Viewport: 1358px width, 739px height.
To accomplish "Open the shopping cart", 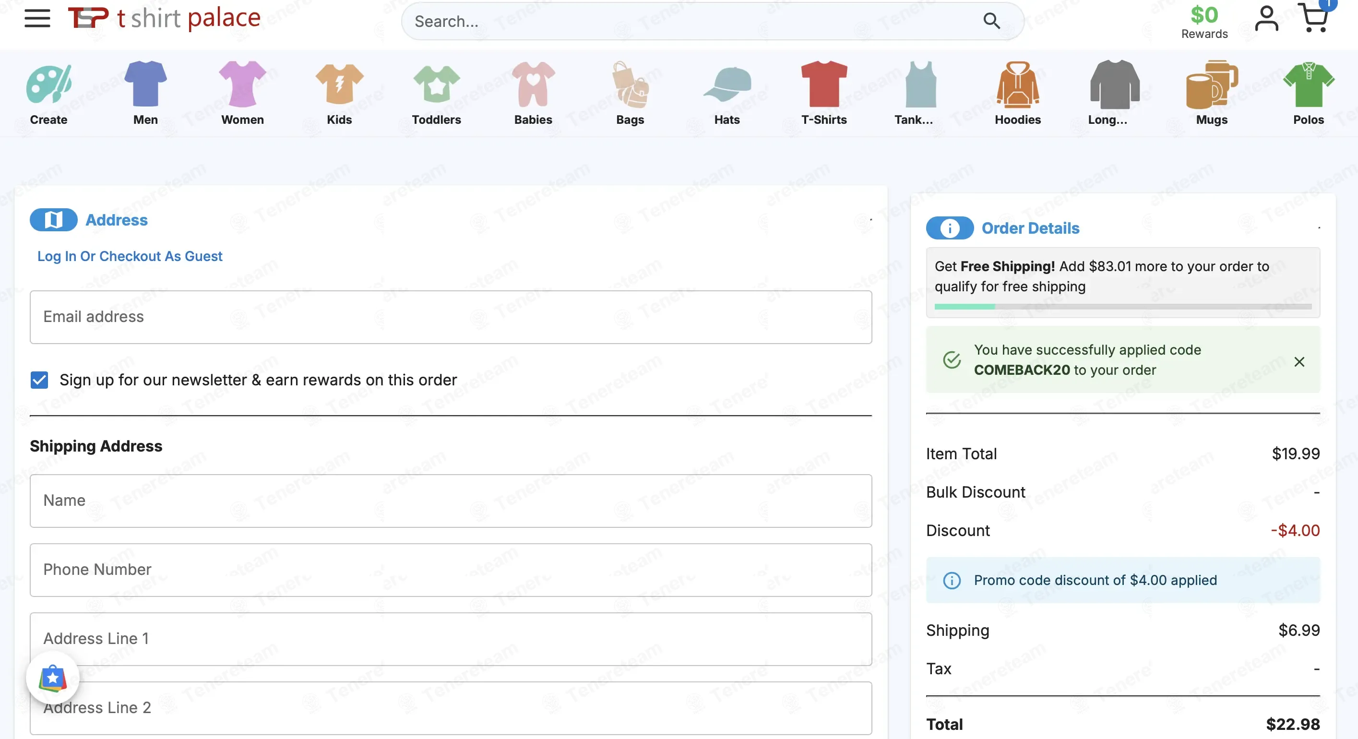I will click(1315, 18).
